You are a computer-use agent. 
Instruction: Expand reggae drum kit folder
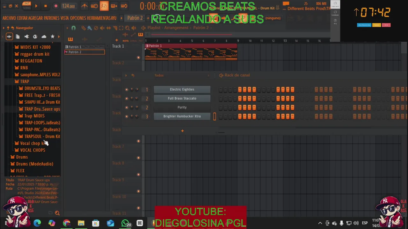(32, 54)
